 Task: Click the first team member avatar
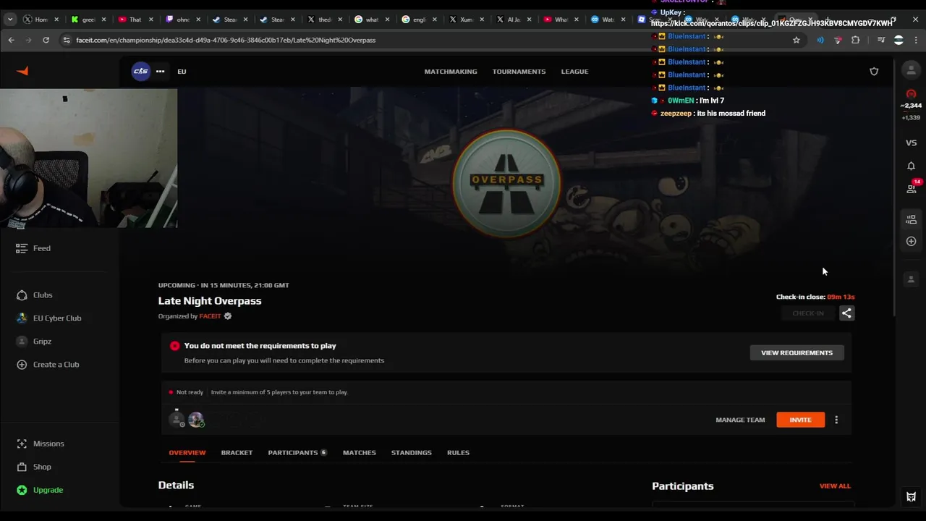(177, 419)
